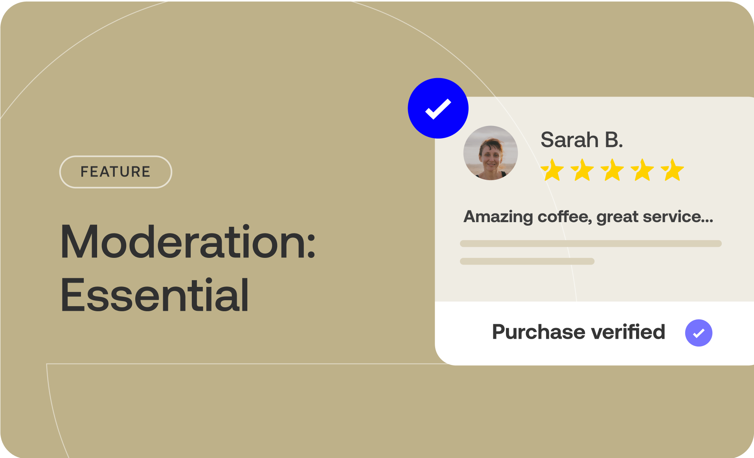The image size is (754, 458).
Task: Click the short placeholder line in the card
Action: tap(527, 261)
